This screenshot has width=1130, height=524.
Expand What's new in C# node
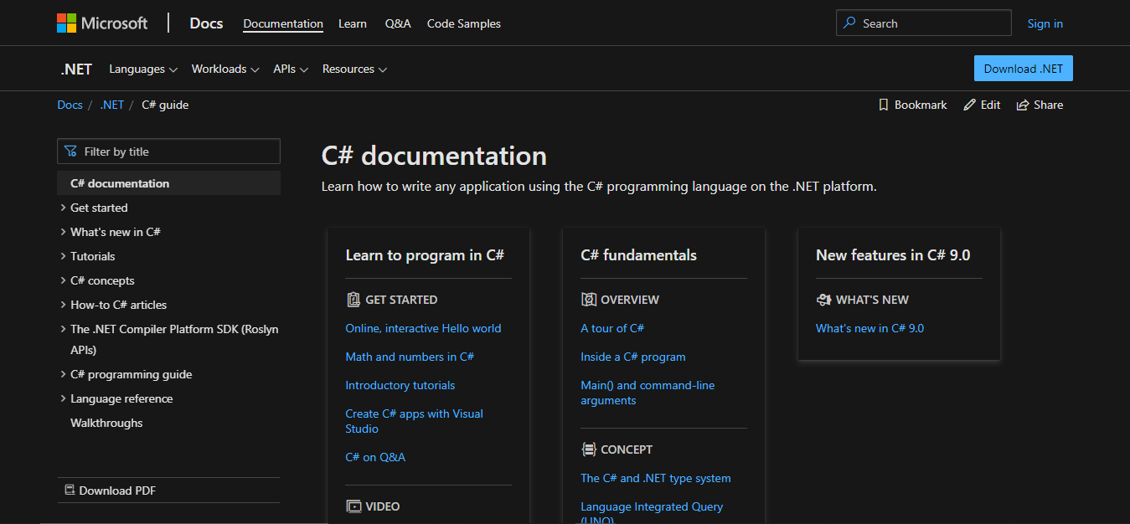(x=63, y=232)
